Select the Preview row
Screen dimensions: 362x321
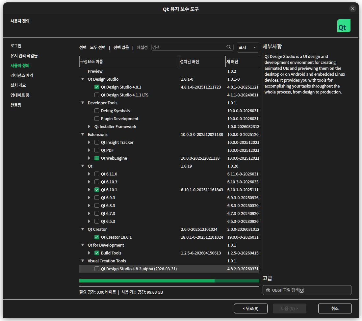169,71
